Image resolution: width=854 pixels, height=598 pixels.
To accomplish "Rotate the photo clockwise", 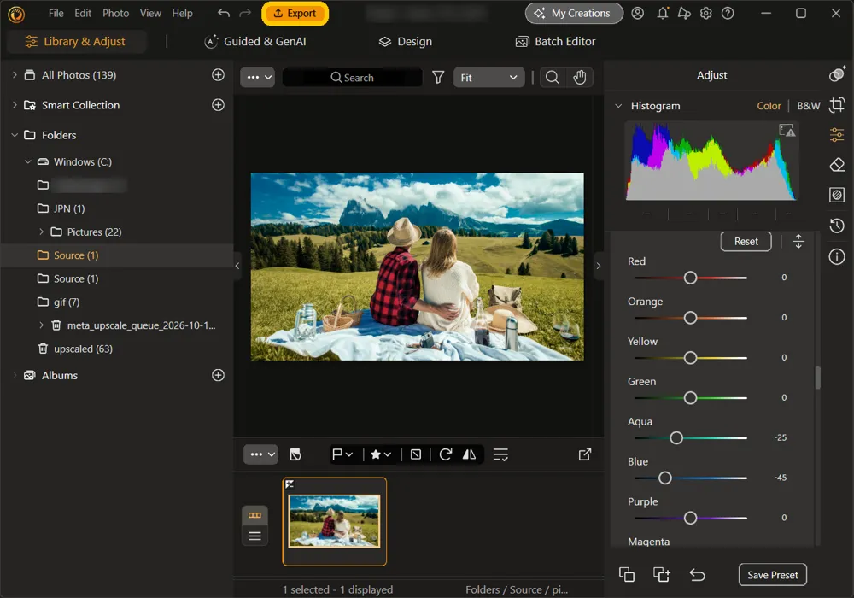I will [x=446, y=454].
